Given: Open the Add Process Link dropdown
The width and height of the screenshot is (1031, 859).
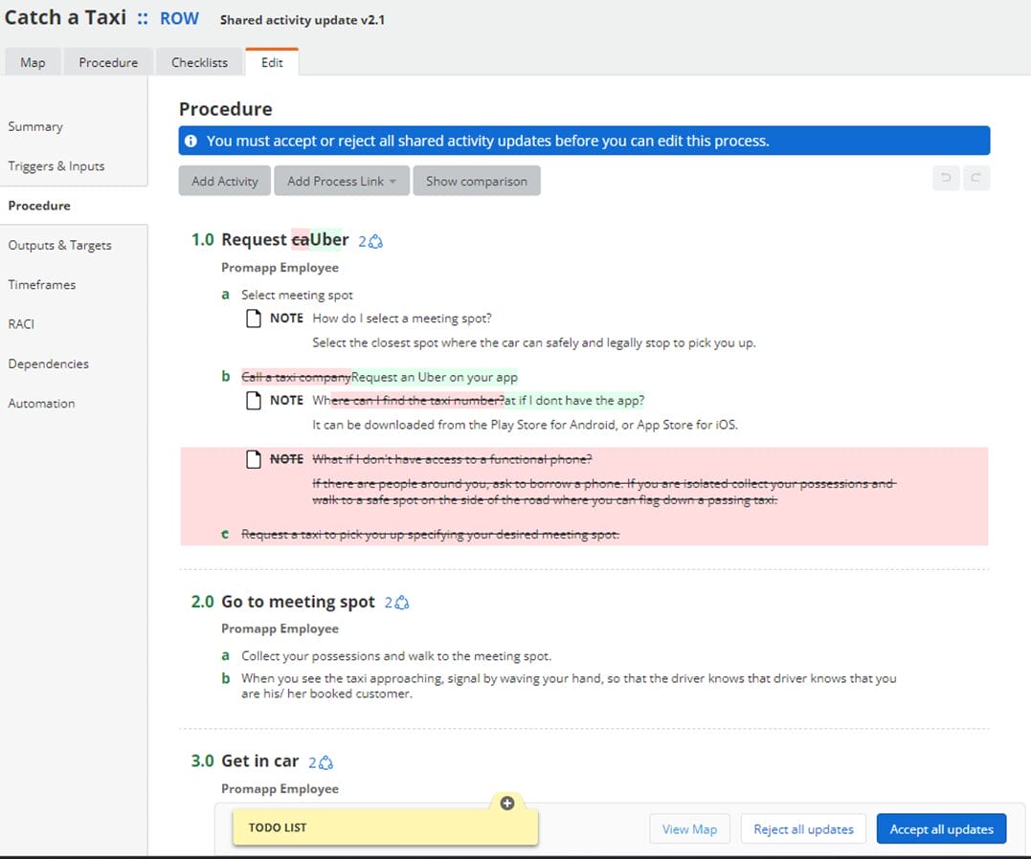Looking at the screenshot, I should click(341, 181).
